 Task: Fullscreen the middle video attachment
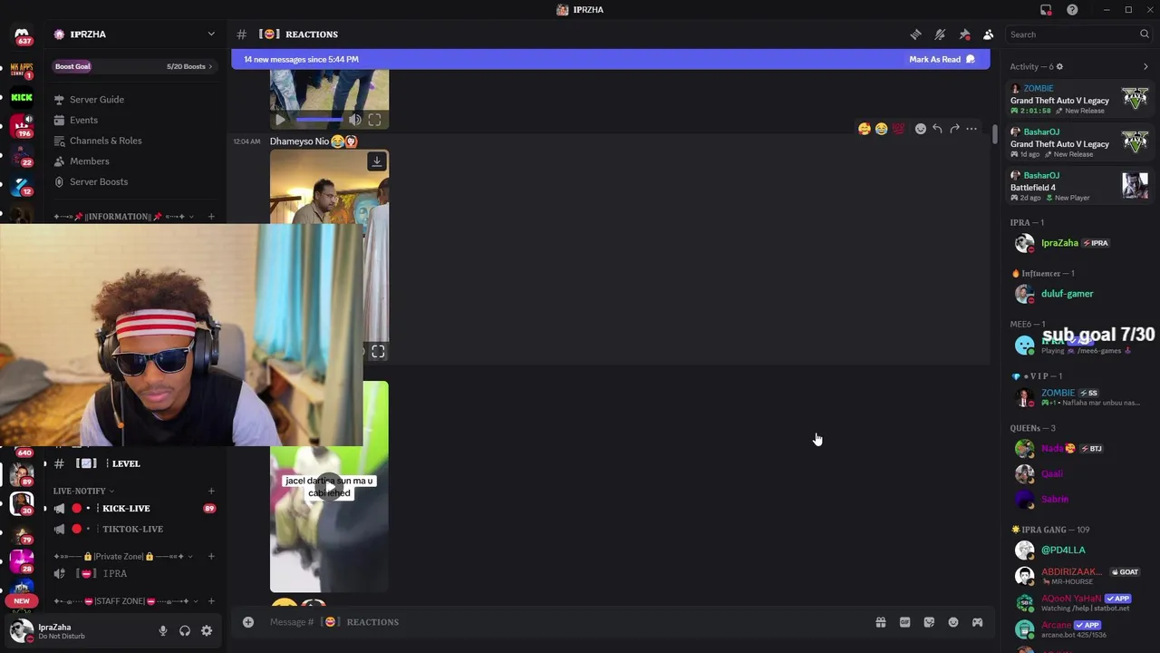378,351
